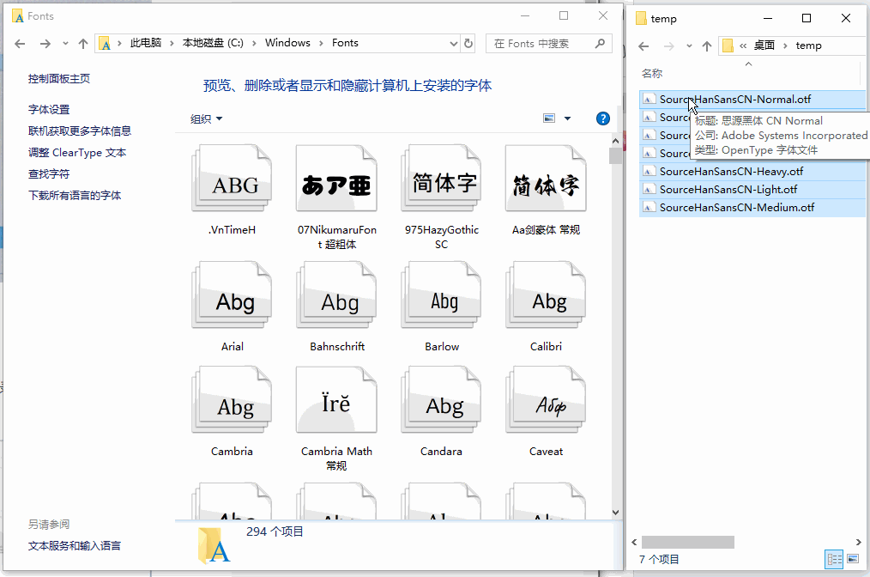The width and height of the screenshot is (870, 577).
Task: Click 桌面 breadcrumb in temp window
Action: (x=764, y=46)
